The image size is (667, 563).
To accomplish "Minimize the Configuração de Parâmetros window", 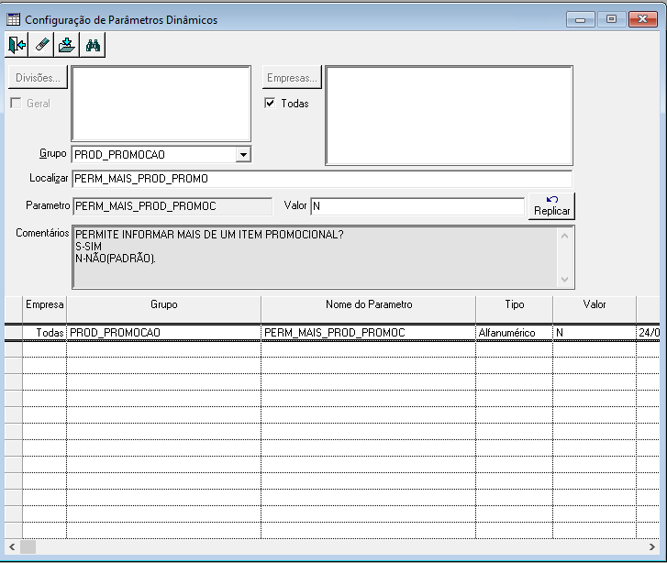I will click(x=580, y=19).
